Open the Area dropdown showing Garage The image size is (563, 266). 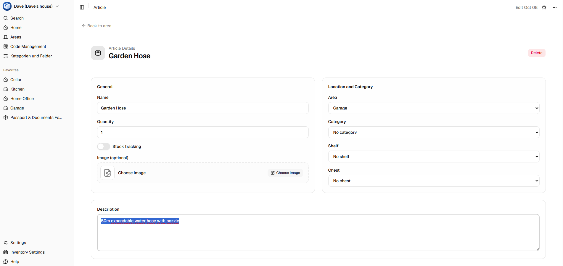pos(434,108)
